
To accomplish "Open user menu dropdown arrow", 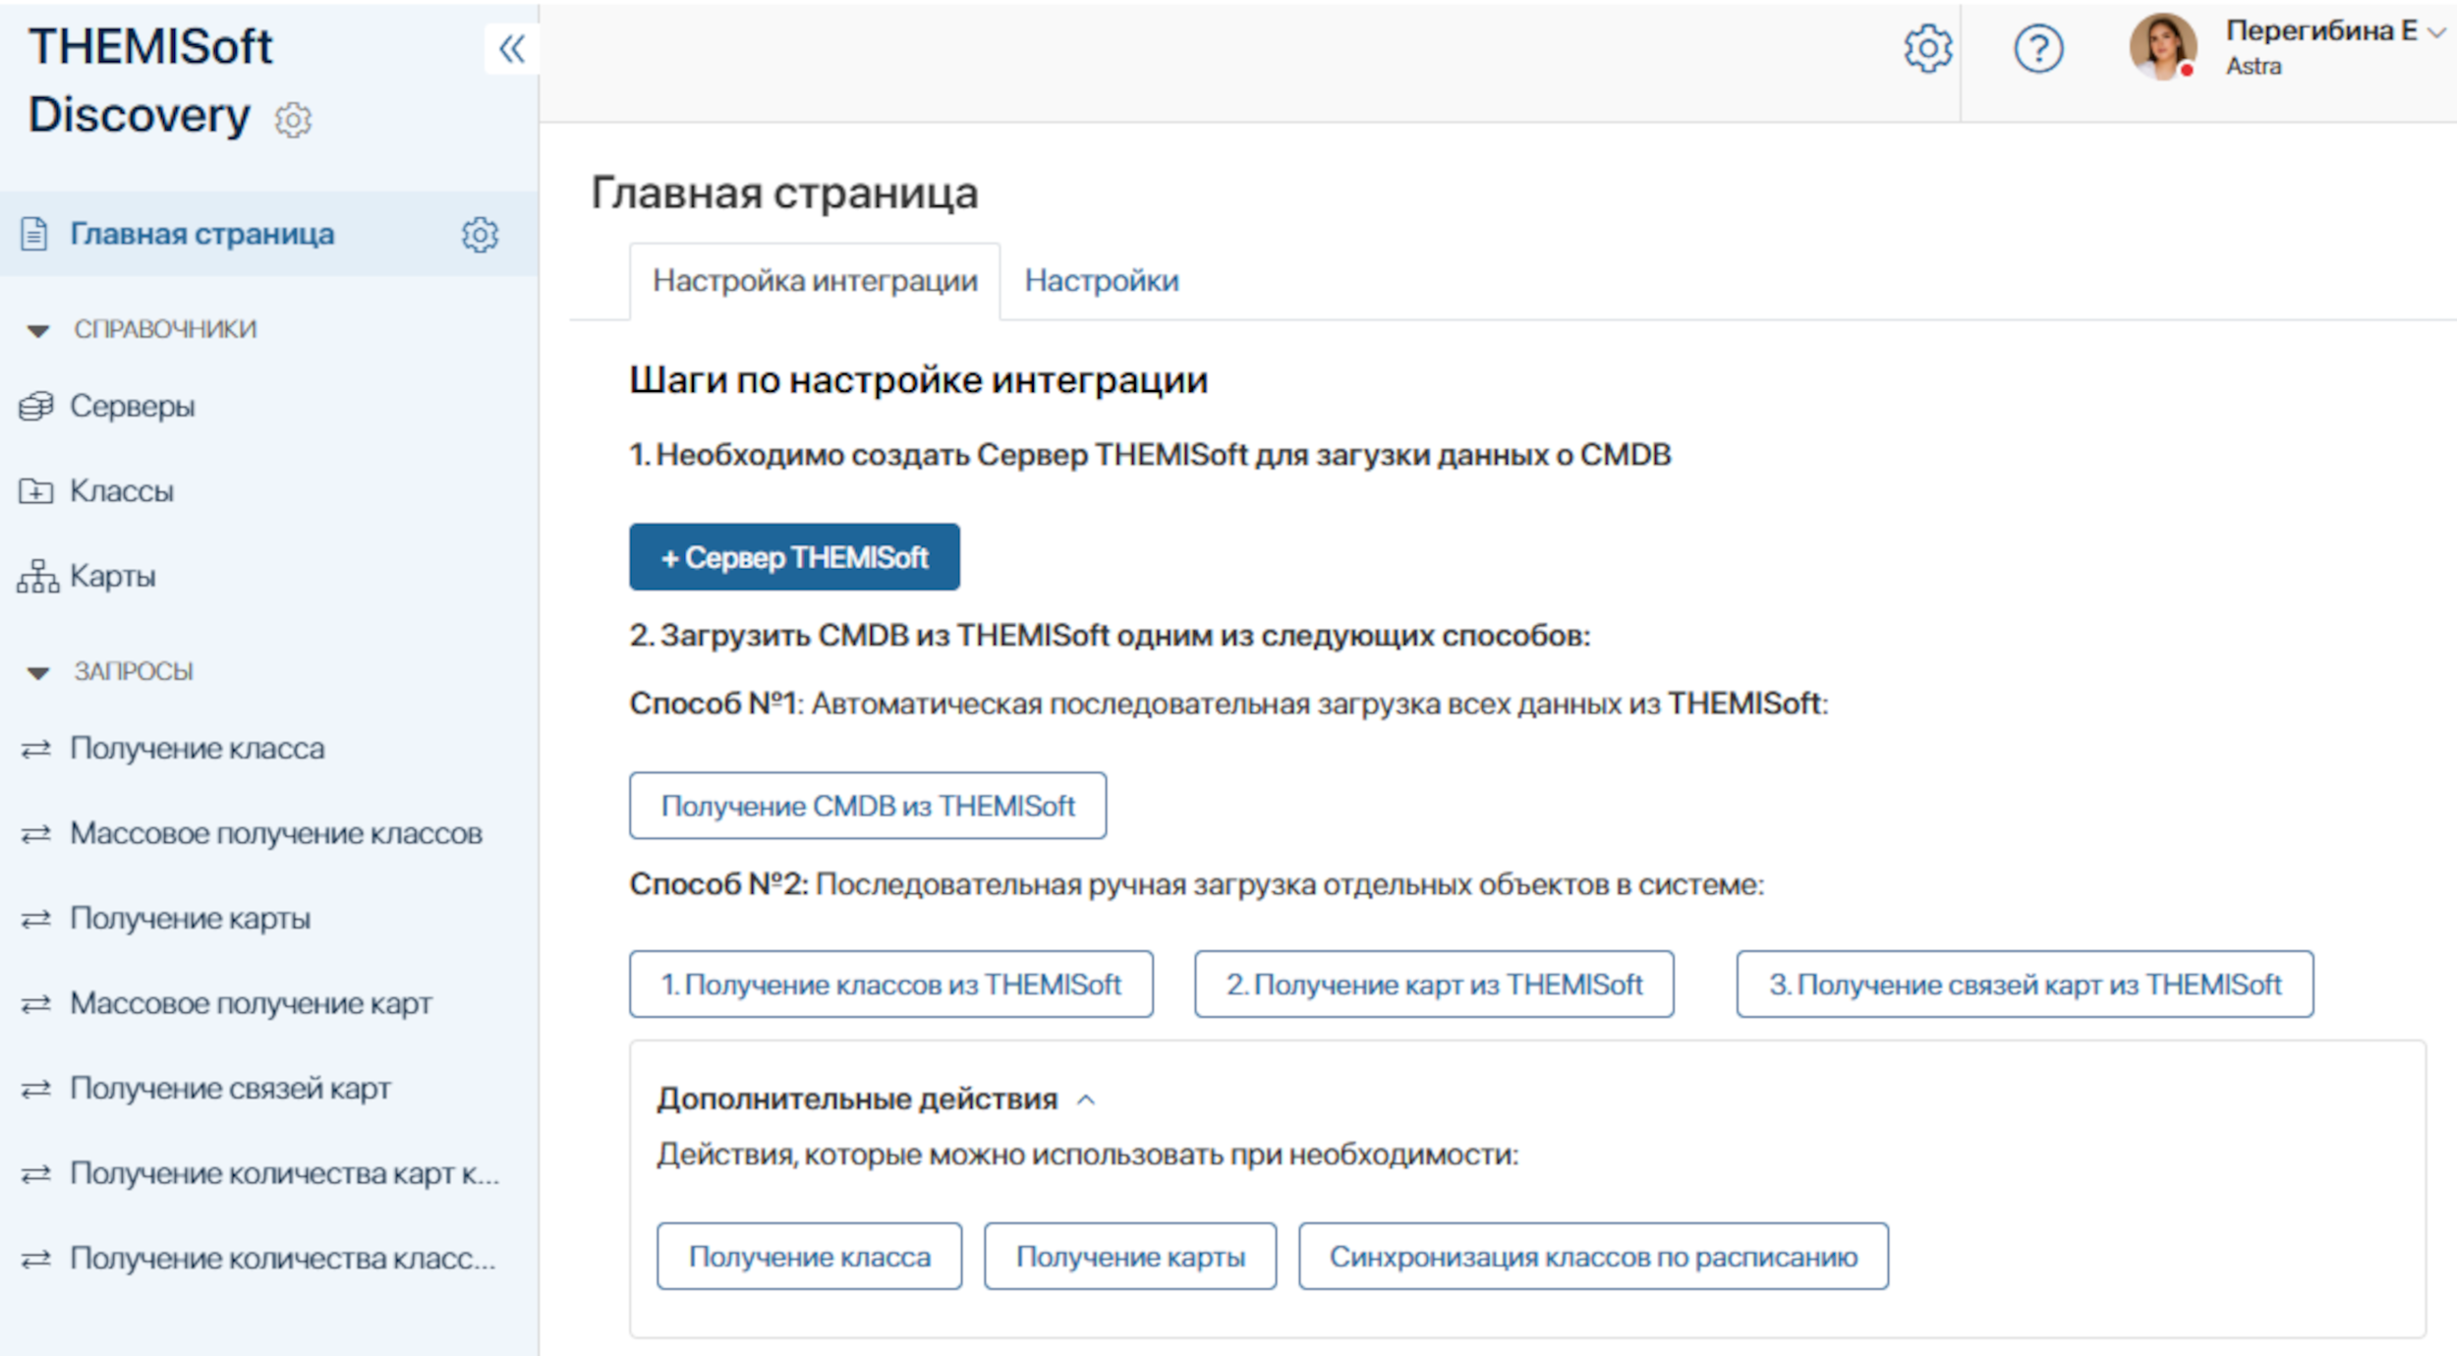I will (2436, 32).
